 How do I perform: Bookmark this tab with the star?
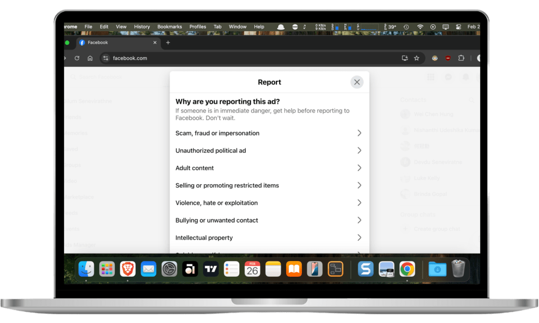pyautogui.click(x=417, y=58)
